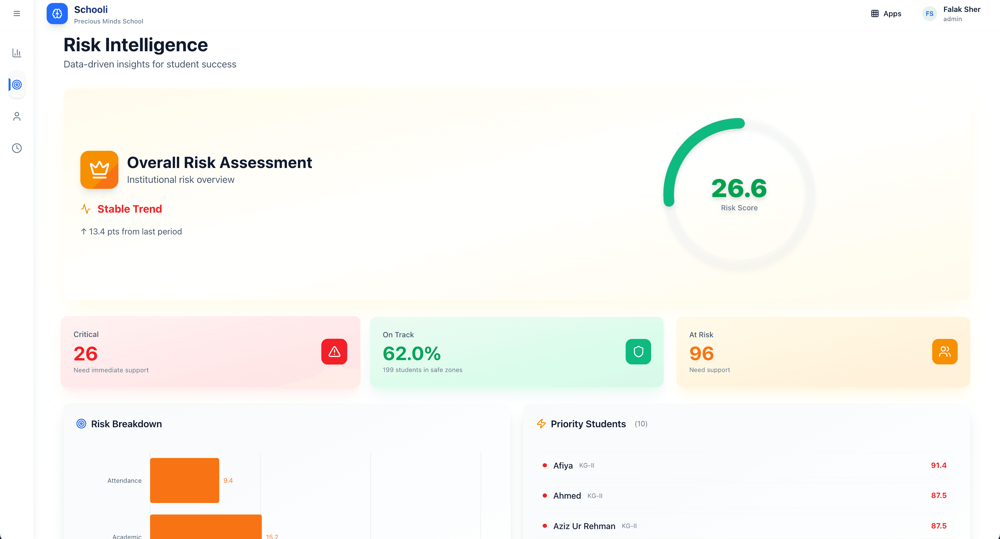Open the students person icon in sidebar

[17, 116]
